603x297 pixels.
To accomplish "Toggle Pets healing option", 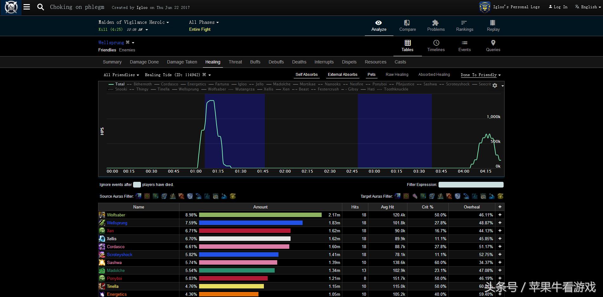I will click(x=371, y=75).
